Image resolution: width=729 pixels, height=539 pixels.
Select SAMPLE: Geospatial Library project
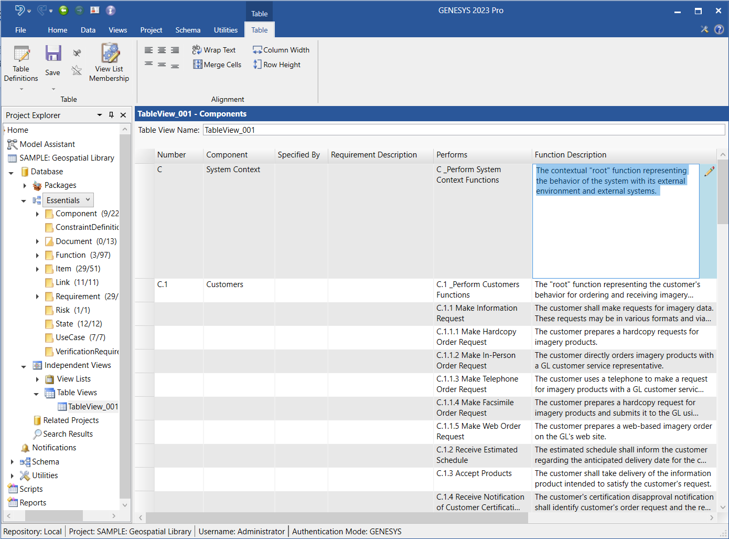pos(67,158)
